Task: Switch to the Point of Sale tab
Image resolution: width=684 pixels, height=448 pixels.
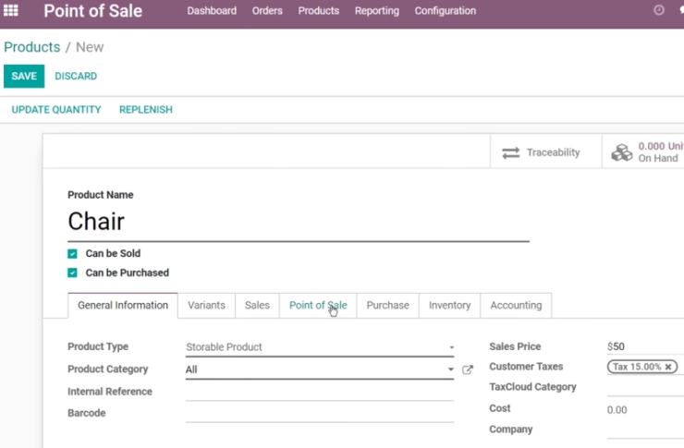Action: click(318, 305)
